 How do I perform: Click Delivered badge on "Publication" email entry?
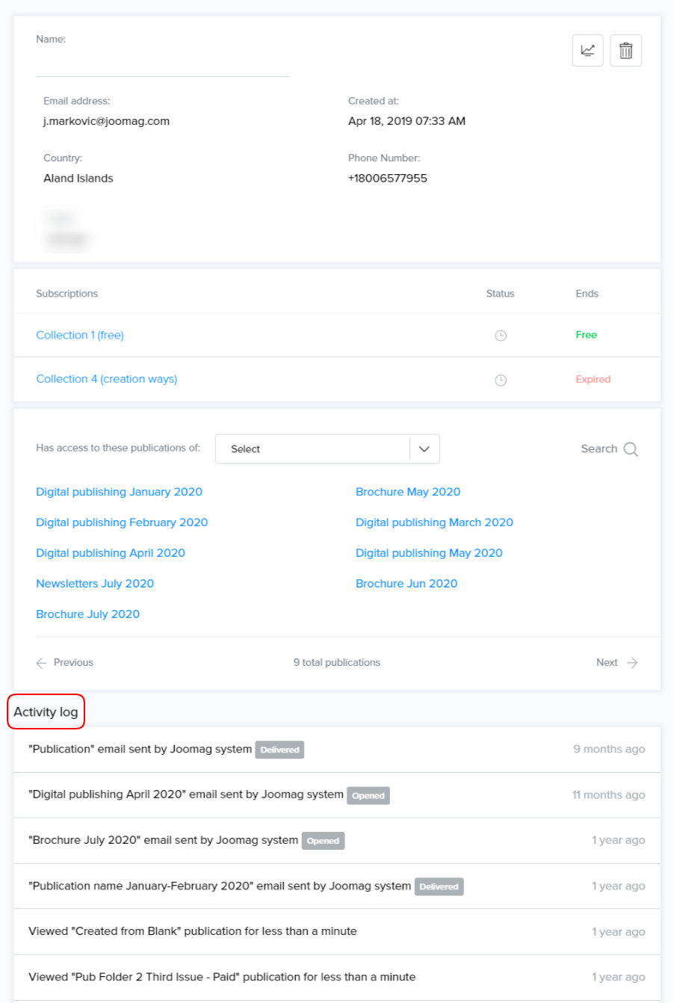point(279,750)
